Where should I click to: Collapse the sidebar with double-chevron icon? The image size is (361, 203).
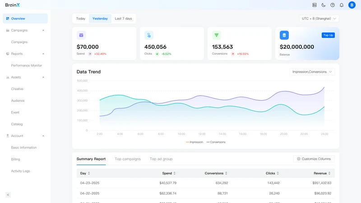coord(8,195)
